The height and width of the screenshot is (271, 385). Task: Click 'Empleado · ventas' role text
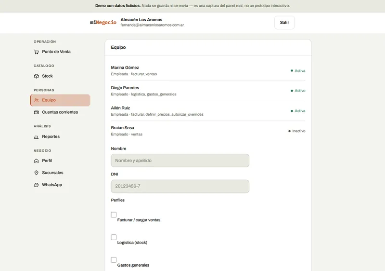point(127,134)
